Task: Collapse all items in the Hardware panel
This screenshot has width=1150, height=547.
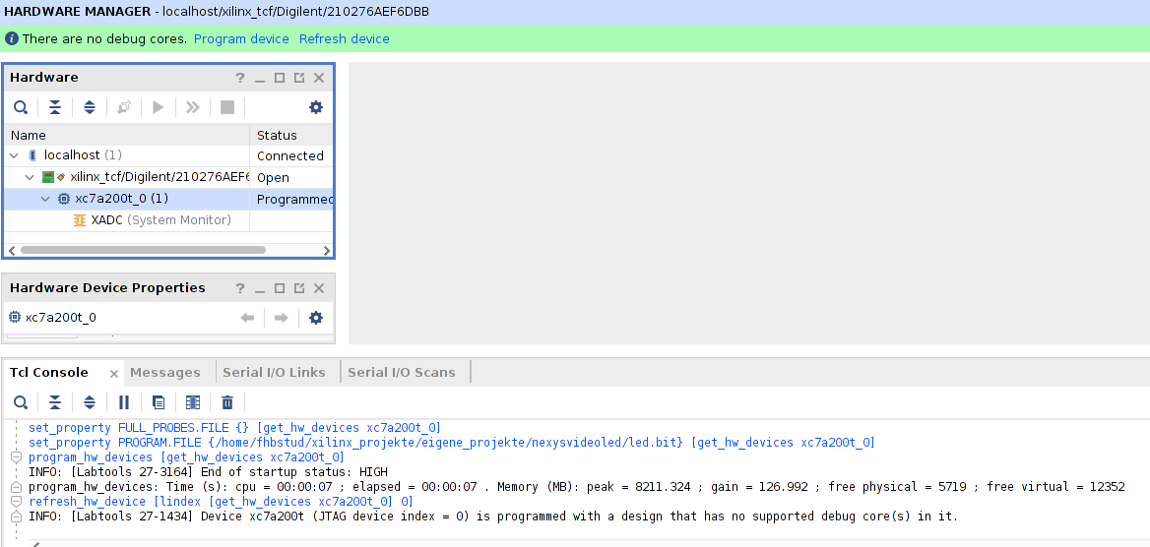Action: 55,107
